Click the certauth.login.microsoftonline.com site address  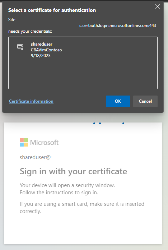coord(118,26)
